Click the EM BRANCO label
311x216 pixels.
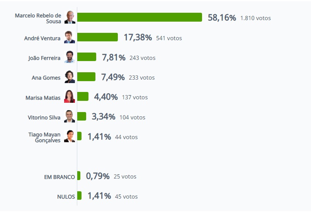point(59,177)
